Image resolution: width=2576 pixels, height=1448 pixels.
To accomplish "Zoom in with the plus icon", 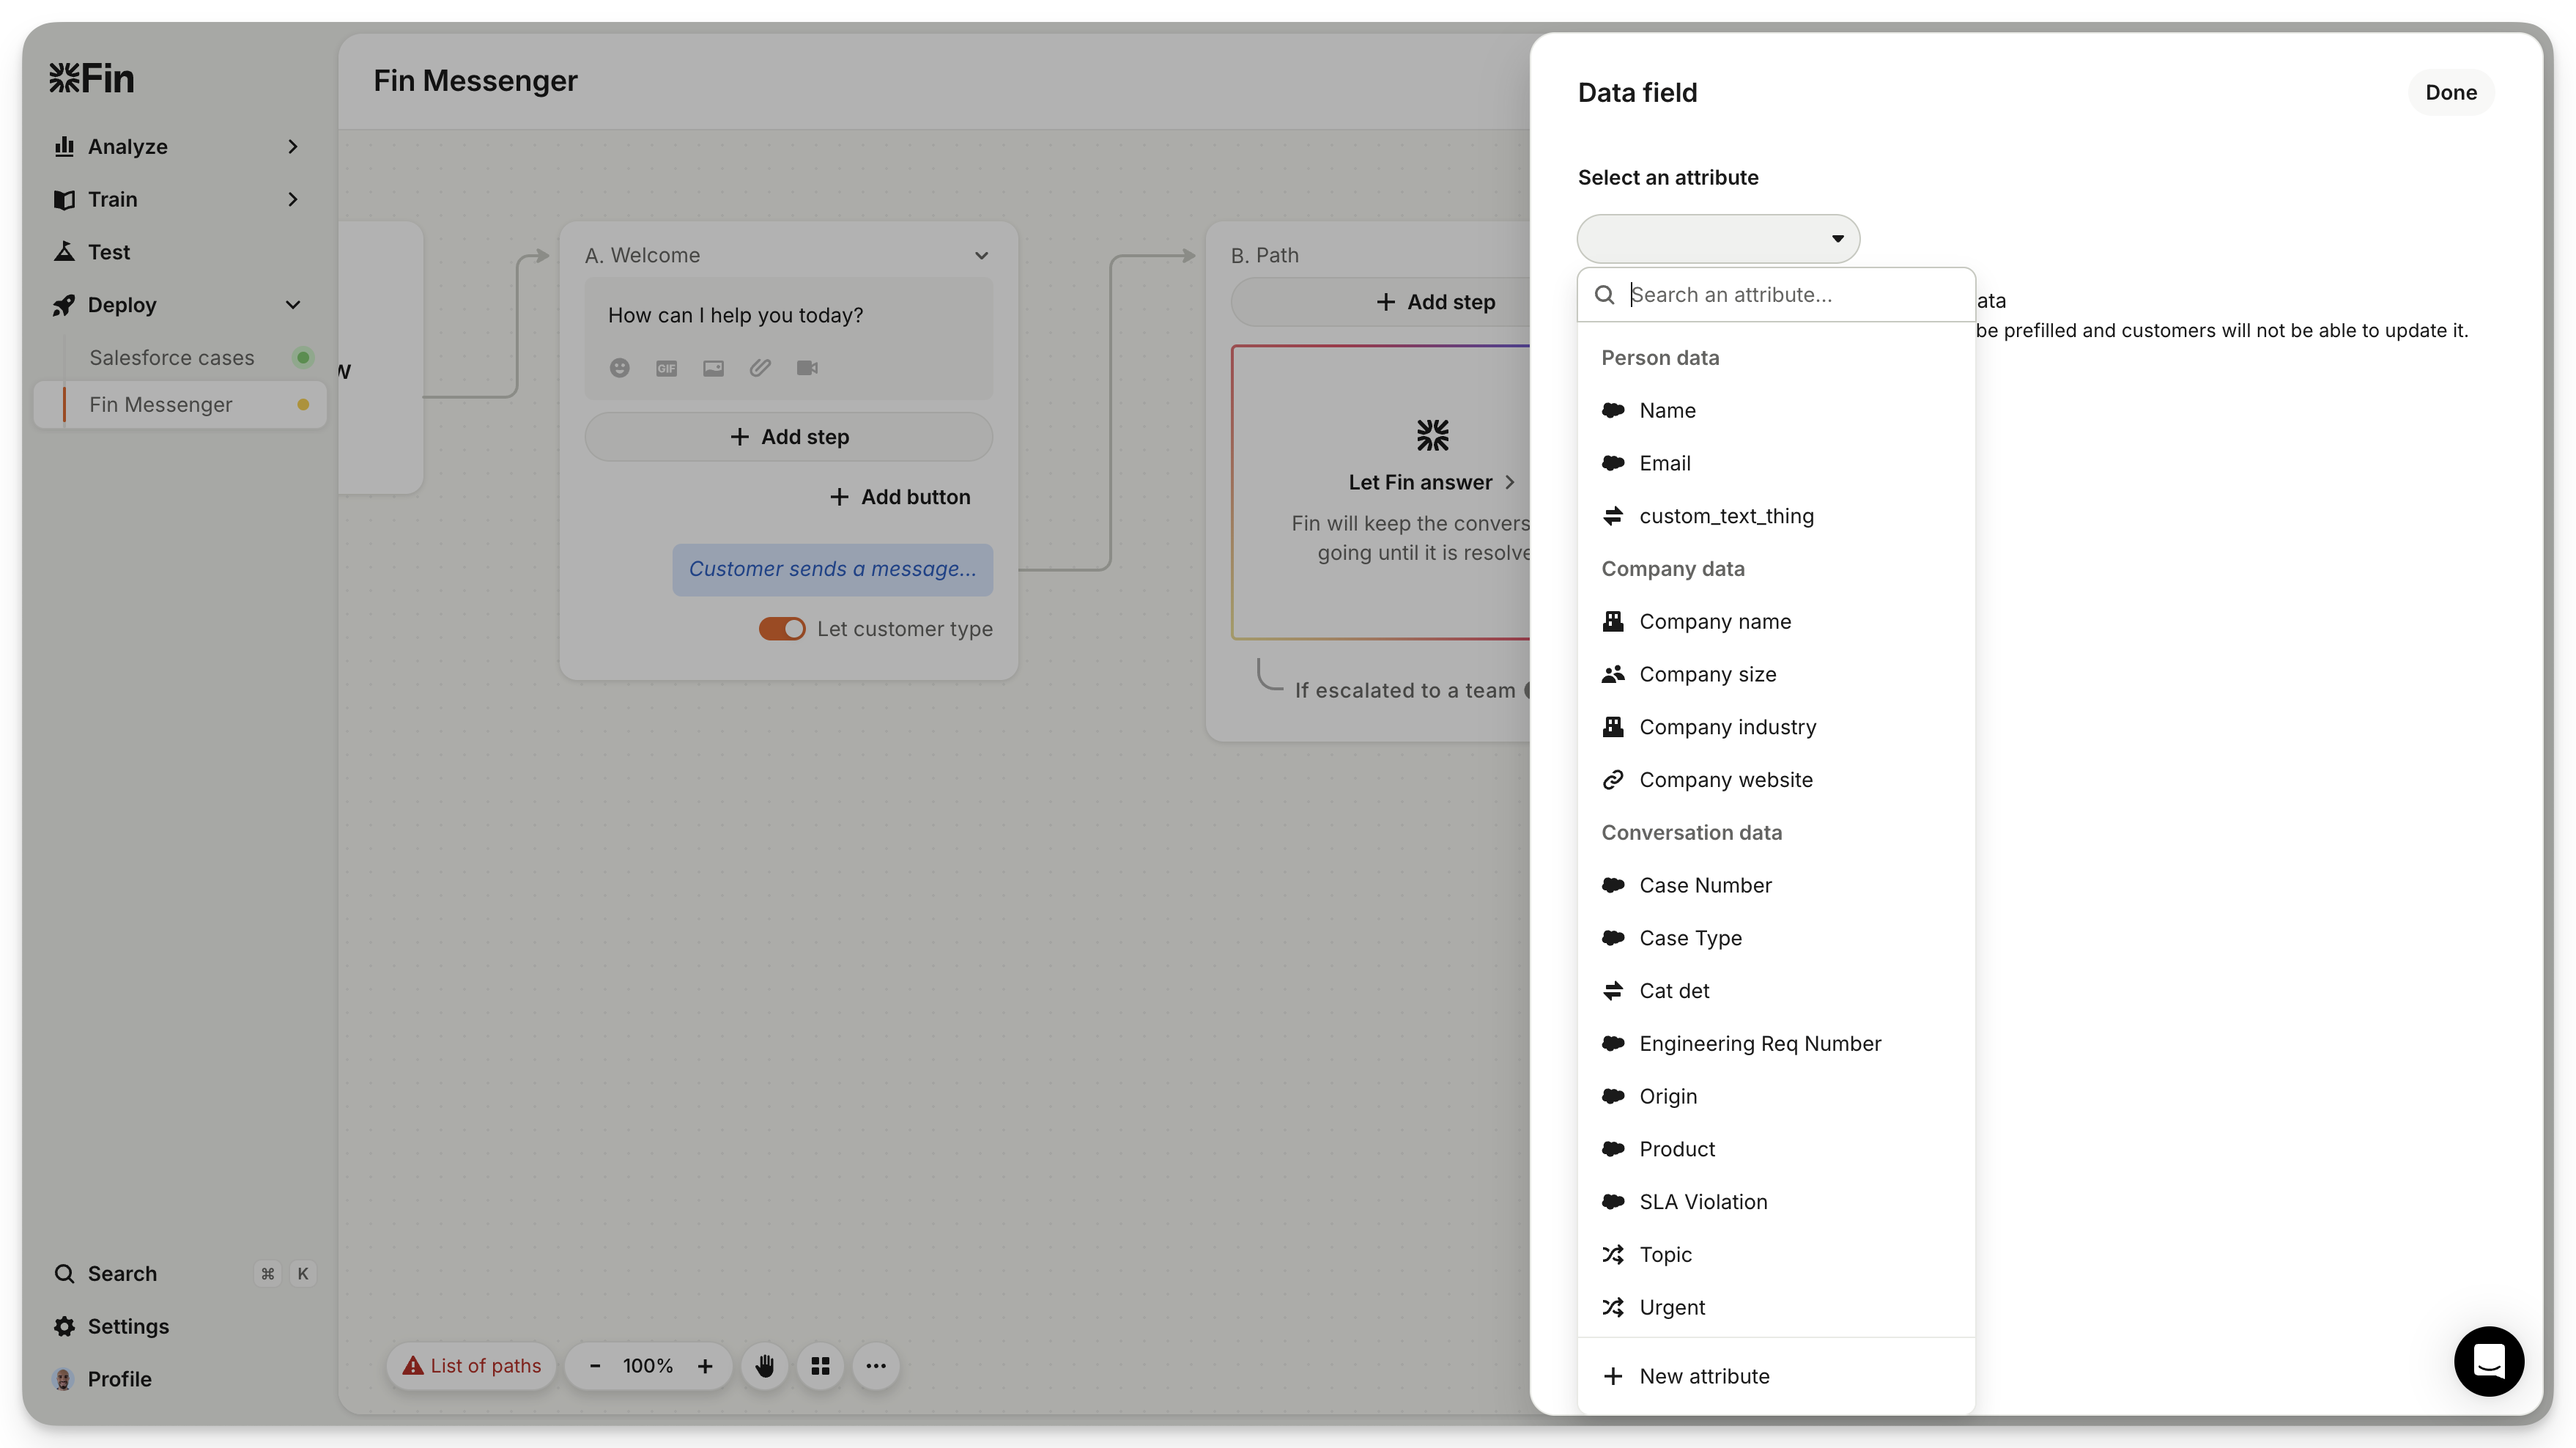I will pos(705,1366).
